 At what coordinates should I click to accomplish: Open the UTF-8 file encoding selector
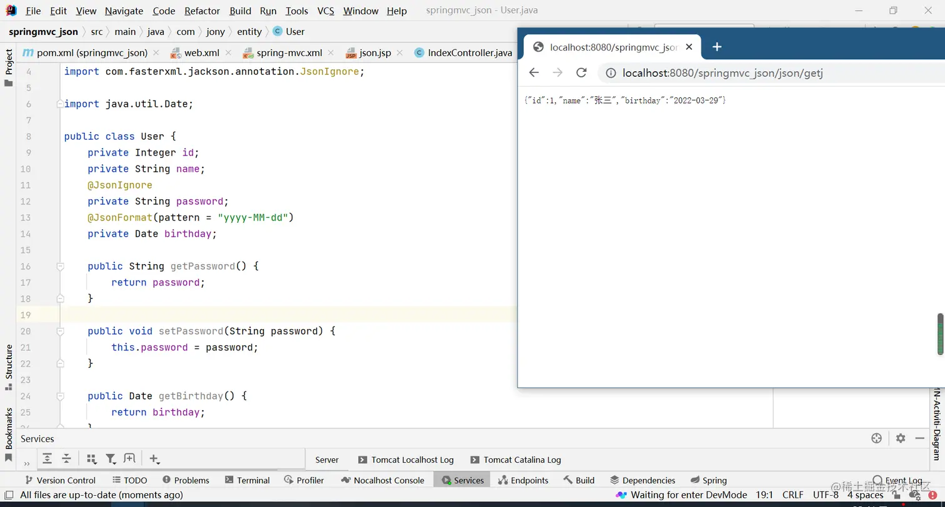(x=826, y=495)
